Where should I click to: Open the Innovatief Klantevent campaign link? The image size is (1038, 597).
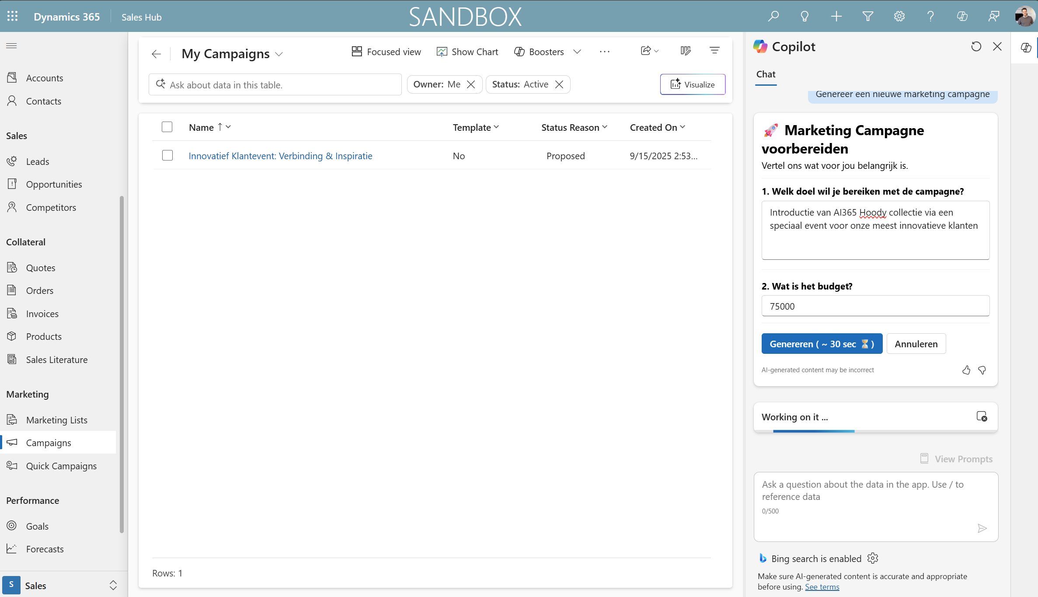[280, 156]
